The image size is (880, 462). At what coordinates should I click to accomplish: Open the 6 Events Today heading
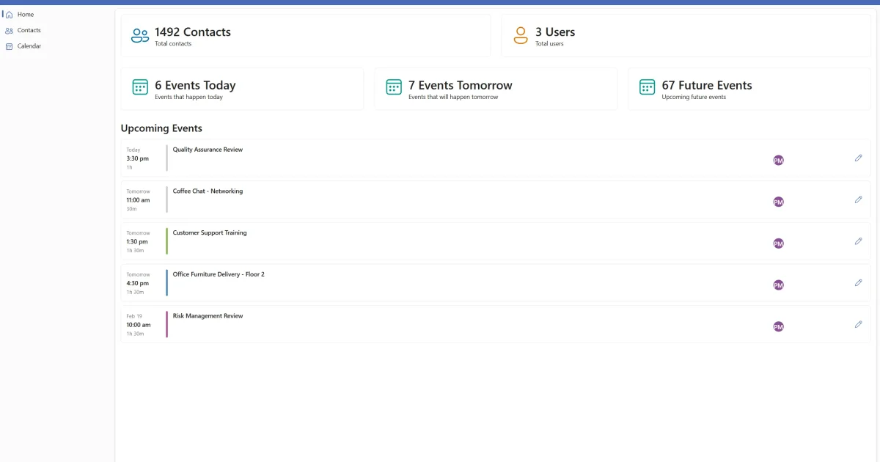[x=195, y=85]
